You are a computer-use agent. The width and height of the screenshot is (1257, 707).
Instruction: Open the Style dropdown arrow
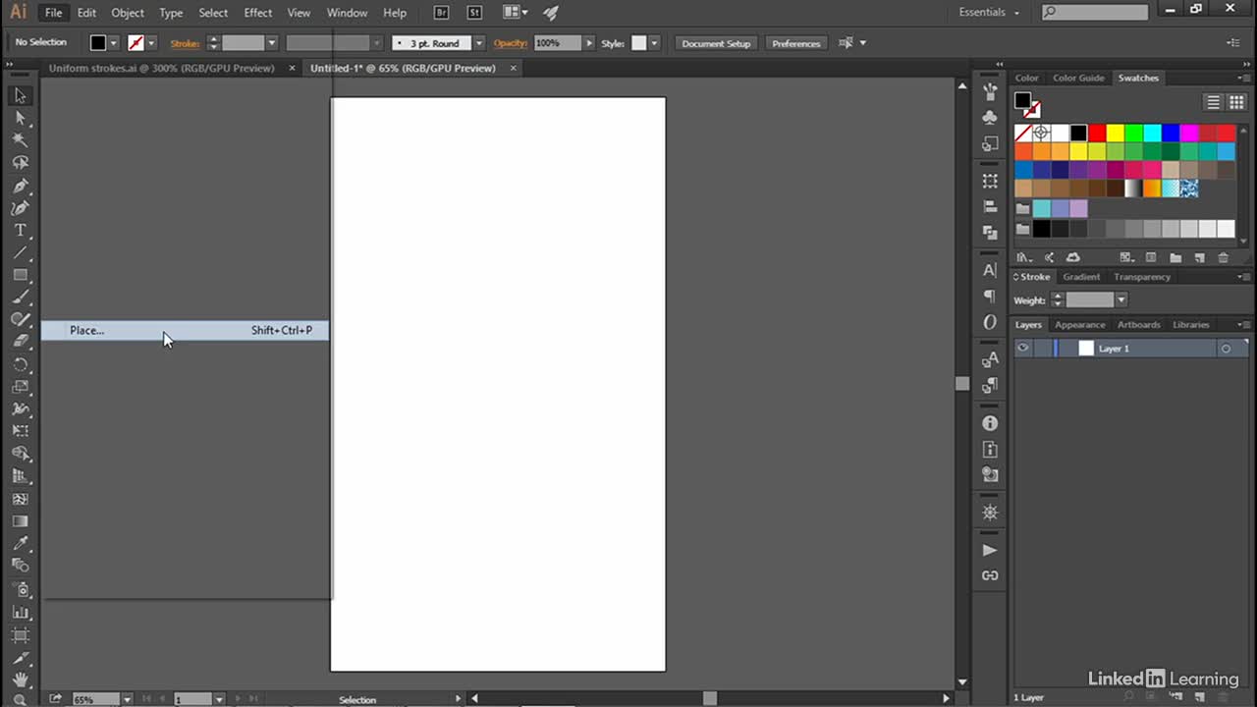pos(654,43)
